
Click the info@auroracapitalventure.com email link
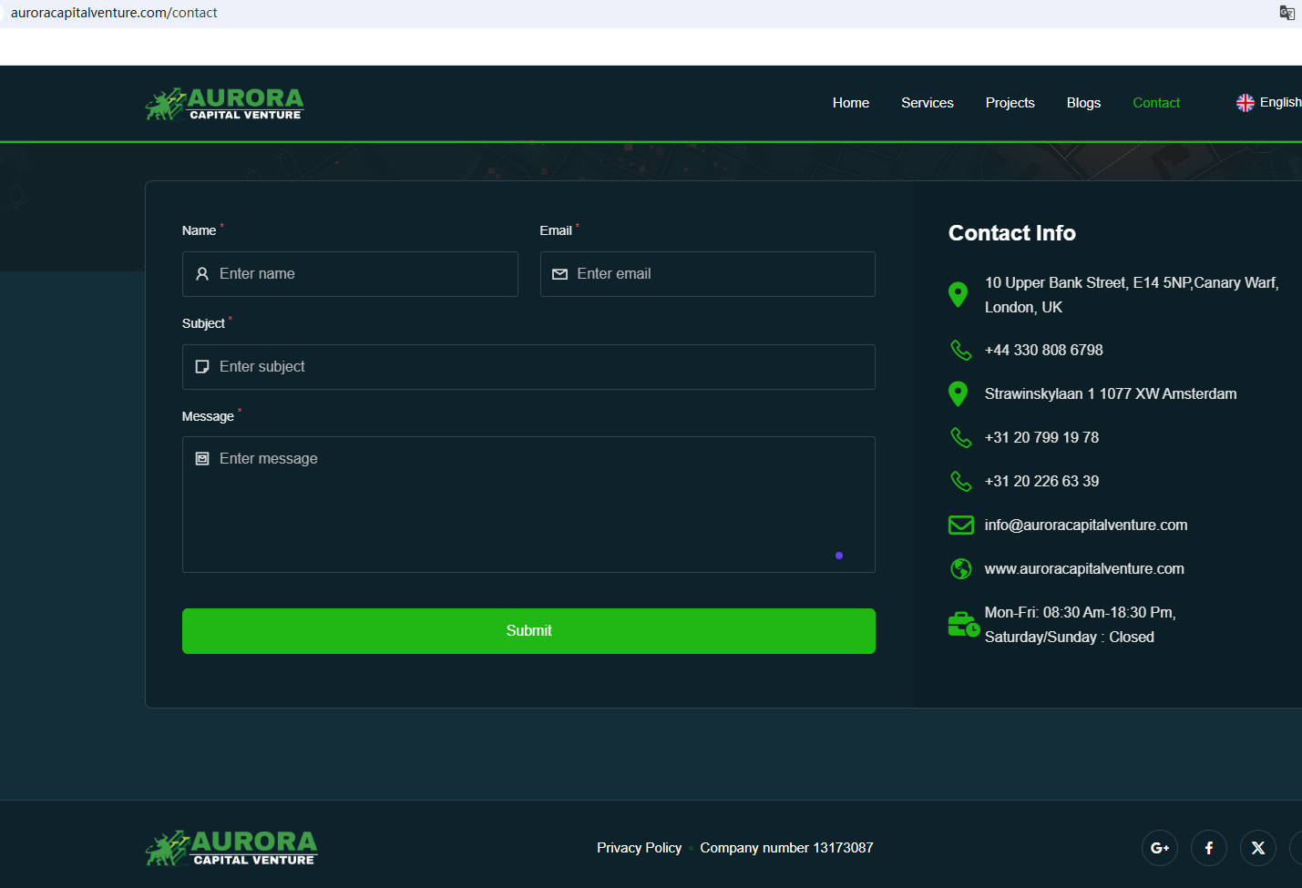coord(1085,526)
